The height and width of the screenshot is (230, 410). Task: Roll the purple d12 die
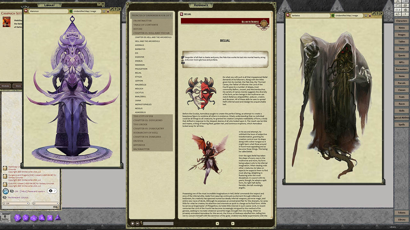[x=26, y=218]
